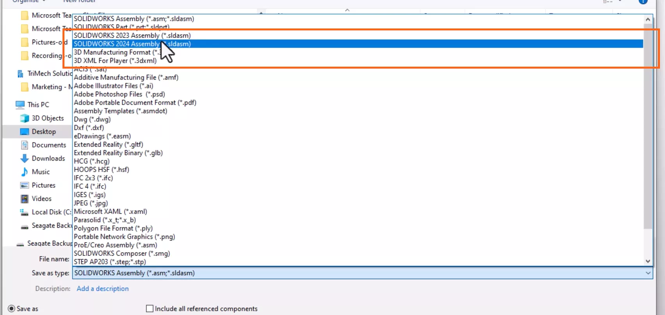Select the Desktop icon in sidebar
Viewport: 665px width, 315px height.
click(x=25, y=132)
